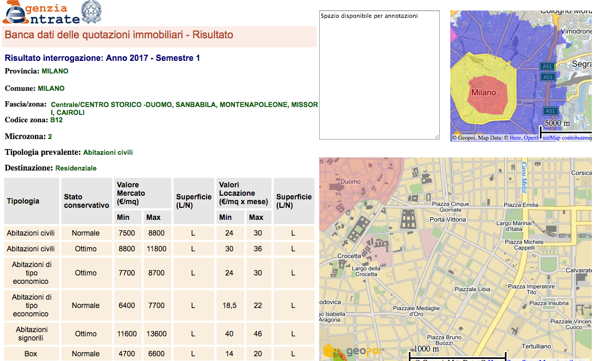Click the Tipologia prevalente value Abitazioni civili
Image resolution: width=596 pixels, height=361 pixels.
click(108, 153)
